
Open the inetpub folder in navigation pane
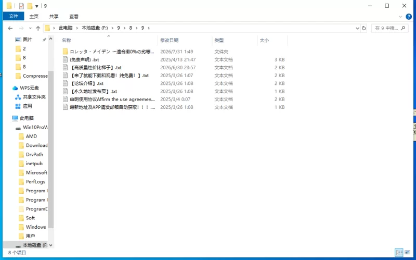[x=34, y=164]
